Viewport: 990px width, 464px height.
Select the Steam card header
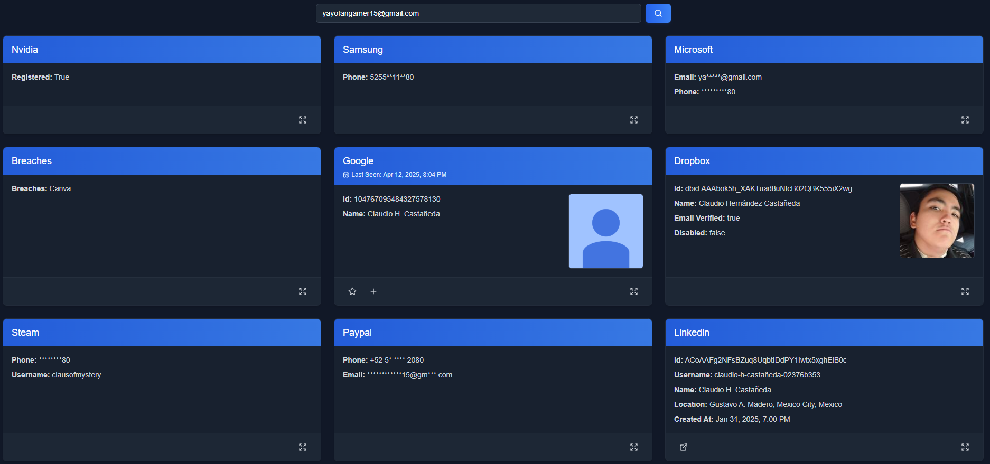162,333
